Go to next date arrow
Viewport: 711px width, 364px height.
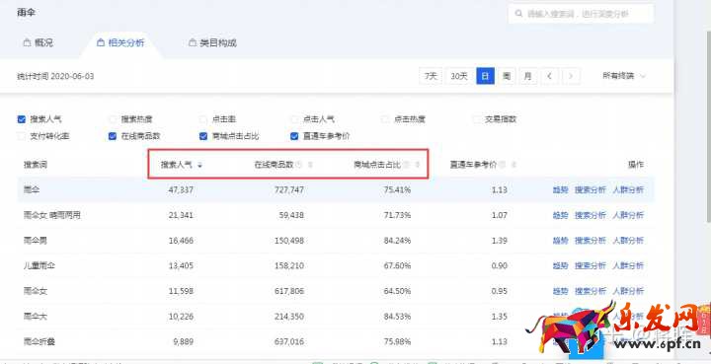[x=571, y=76]
